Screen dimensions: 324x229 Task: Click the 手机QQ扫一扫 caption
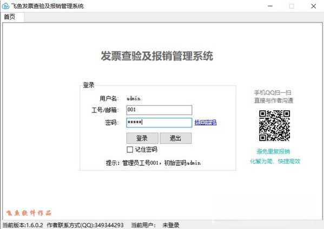tap(273, 92)
